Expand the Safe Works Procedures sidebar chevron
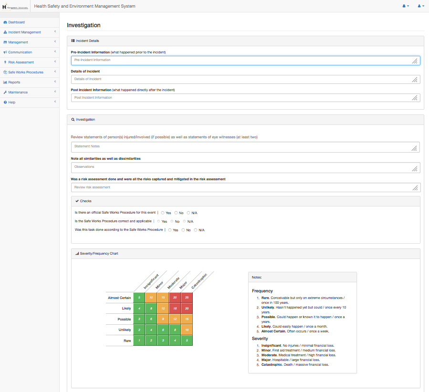The image size is (429, 392). tap(55, 72)
